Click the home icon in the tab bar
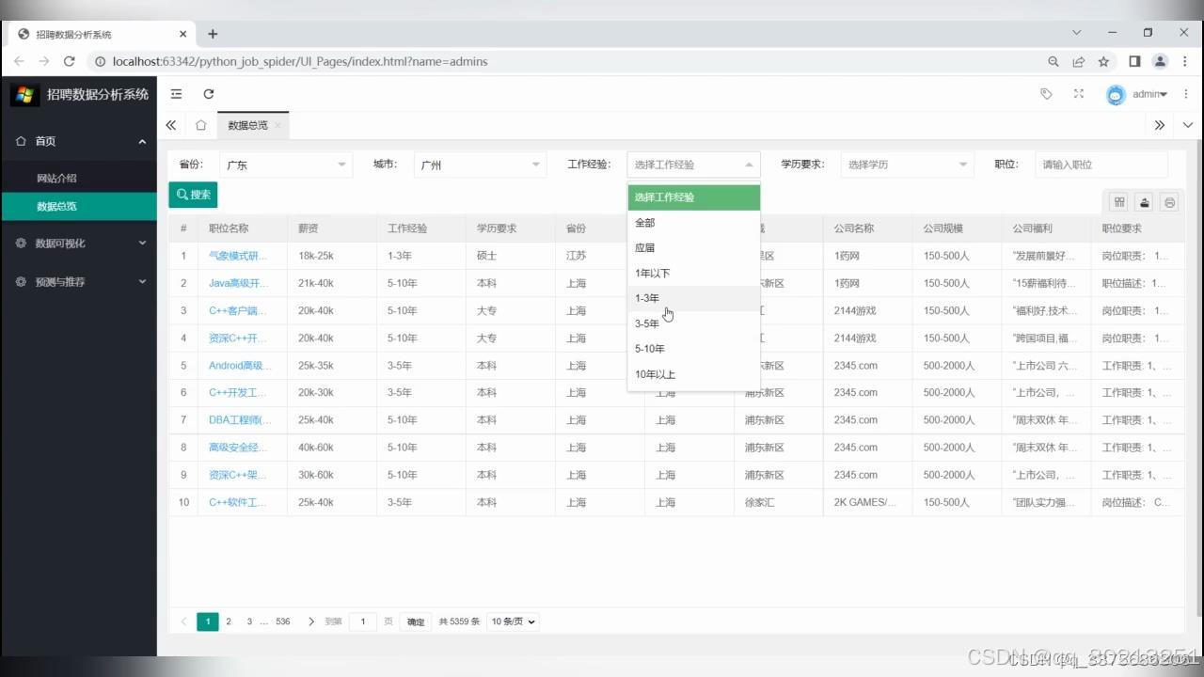Screen dimensions: 1204x677 coord(201,124)
